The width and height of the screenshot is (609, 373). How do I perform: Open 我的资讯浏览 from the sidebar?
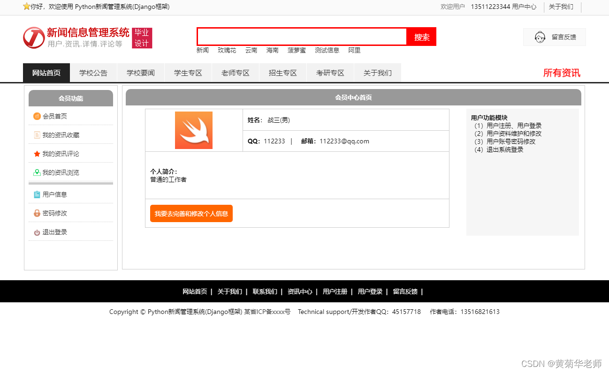38,172
